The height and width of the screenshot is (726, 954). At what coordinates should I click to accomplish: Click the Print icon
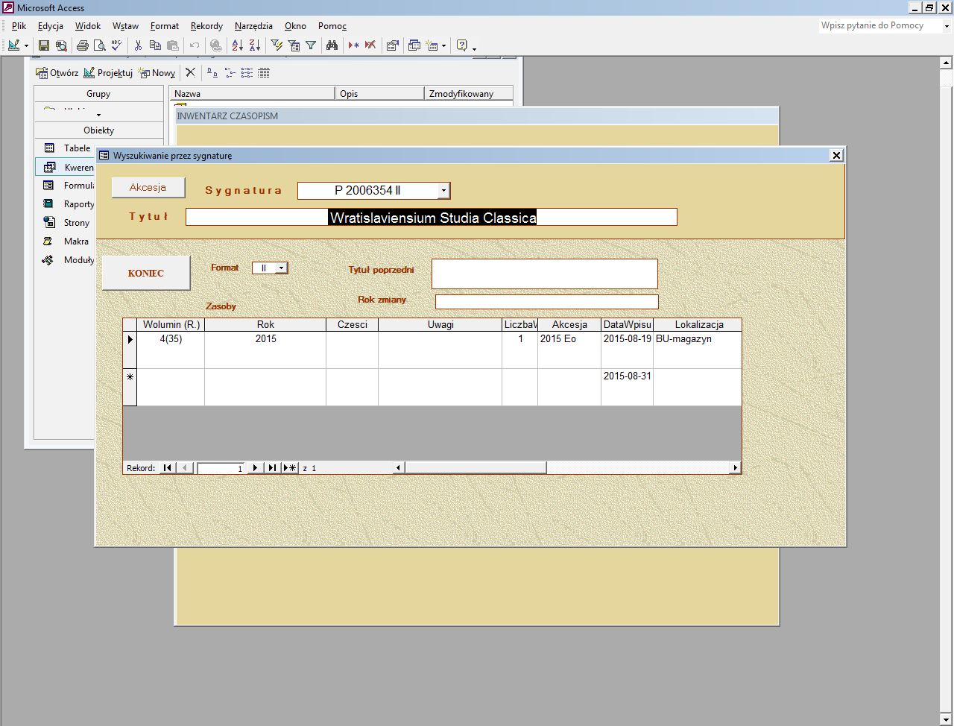pos(83,45)
